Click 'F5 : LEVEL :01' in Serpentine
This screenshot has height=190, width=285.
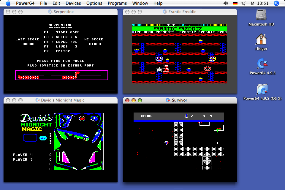(61, 42)
